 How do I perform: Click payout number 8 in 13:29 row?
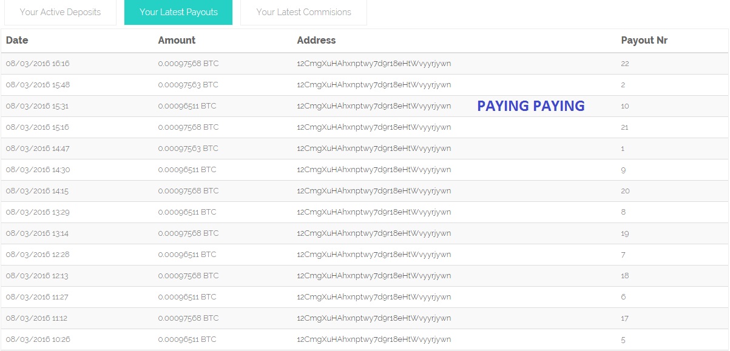coord(623,212)
